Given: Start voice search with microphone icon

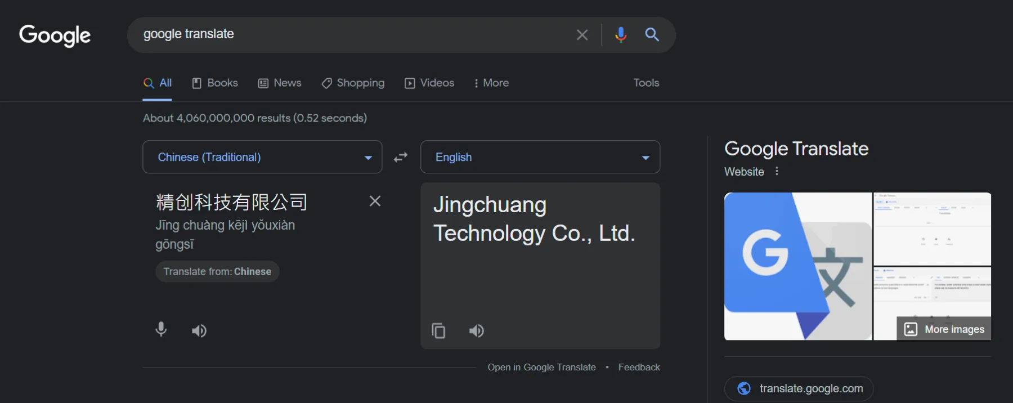Looking at the screenshot, I should [x=621, y=35].
